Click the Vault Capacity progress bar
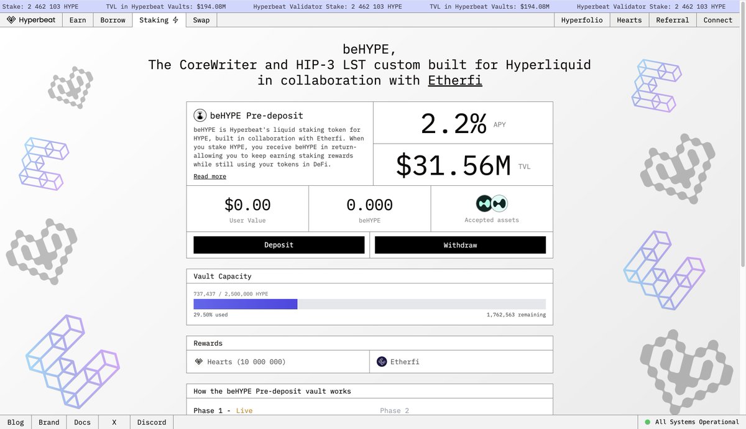The width and height of the screenshot is (746, 429). (x=369, y=304)
